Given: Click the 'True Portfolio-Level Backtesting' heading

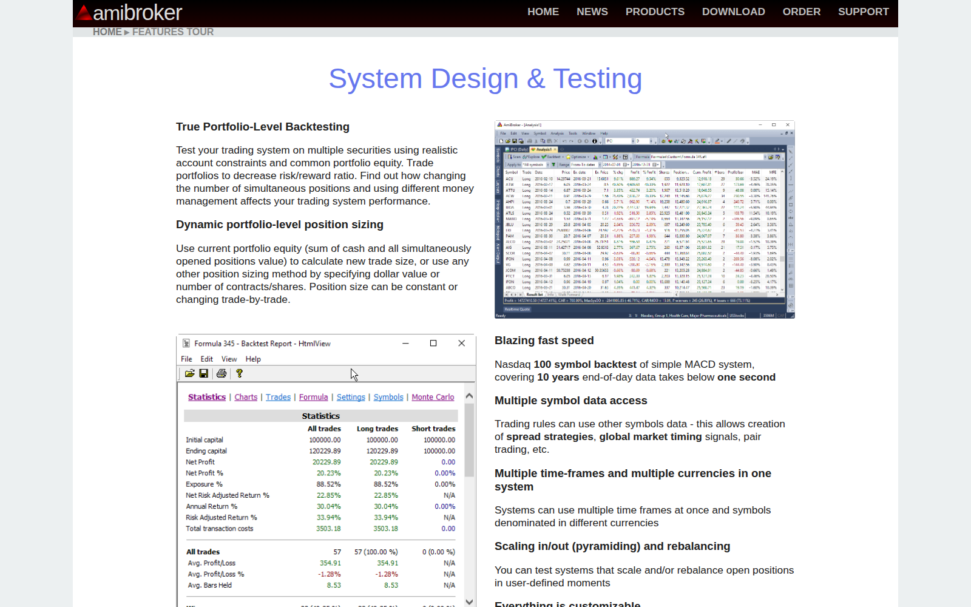Looking at the screenshot, I should tap(263, 127).
